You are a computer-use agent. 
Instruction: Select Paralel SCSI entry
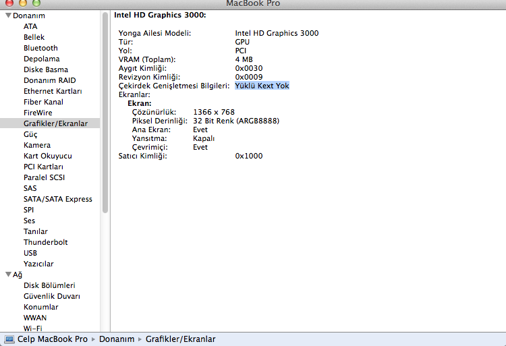pos(45,177)
